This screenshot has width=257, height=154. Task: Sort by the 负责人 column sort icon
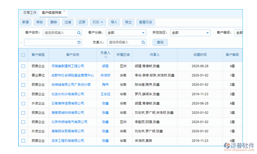[106, 57]
